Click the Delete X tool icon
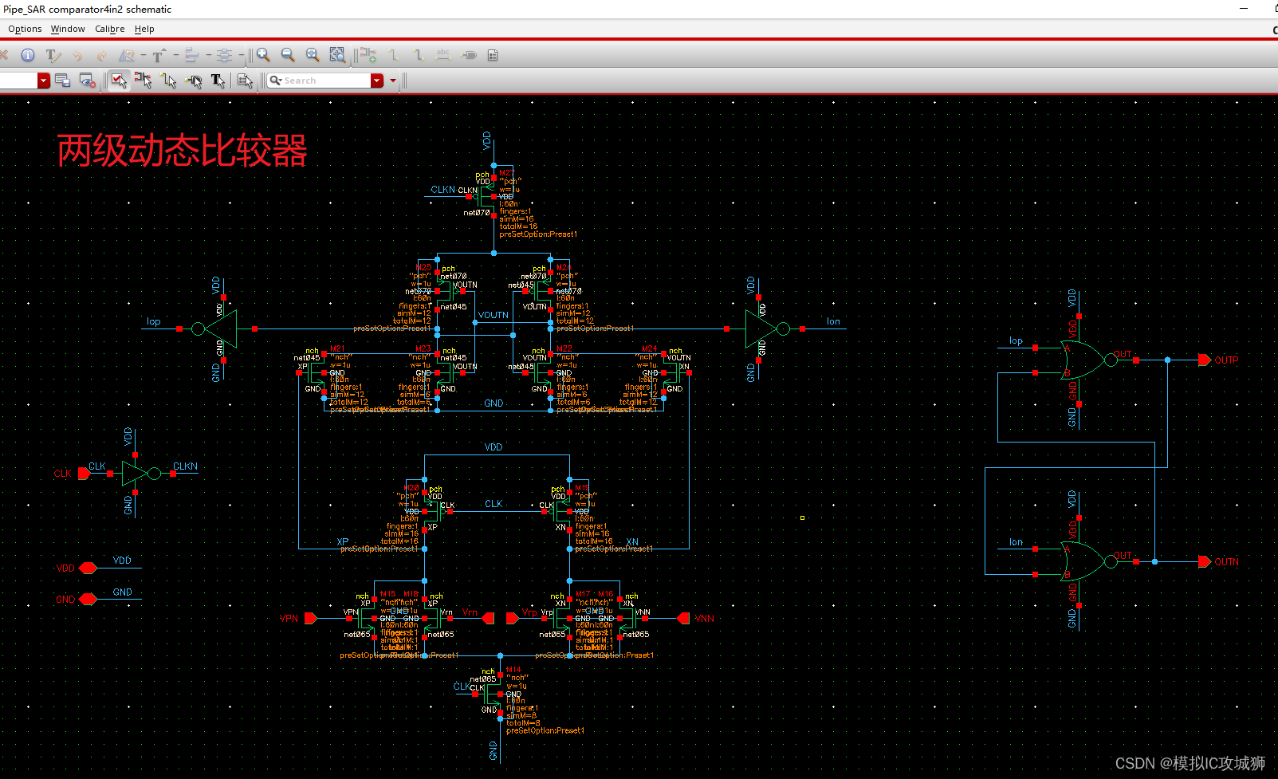Image resolution: width=1278 pixels, height=779 pixels. (4, 55)
